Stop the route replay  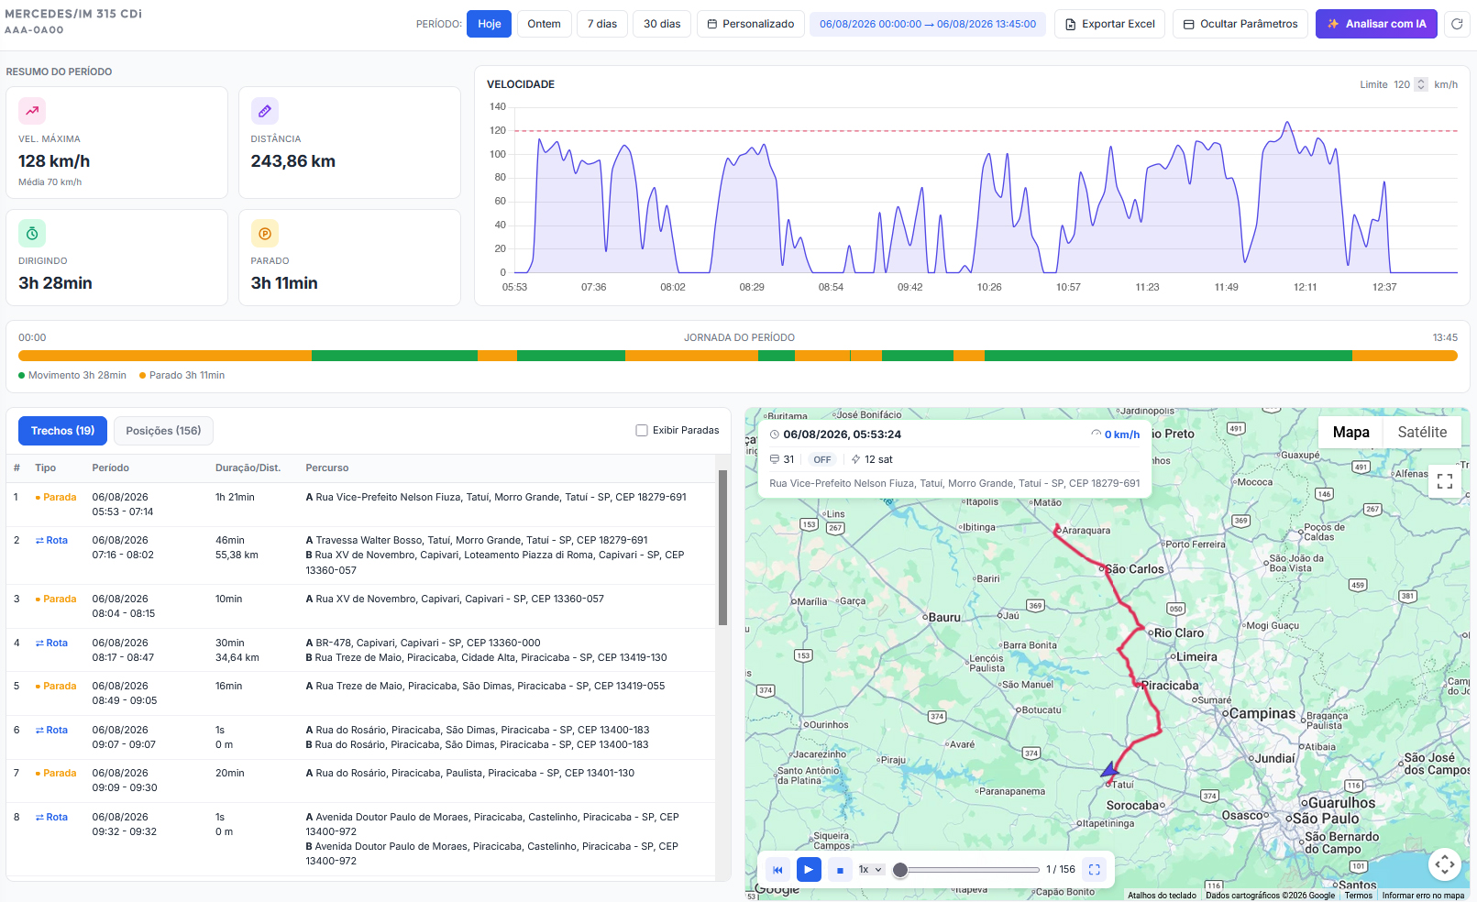[840, 870]
